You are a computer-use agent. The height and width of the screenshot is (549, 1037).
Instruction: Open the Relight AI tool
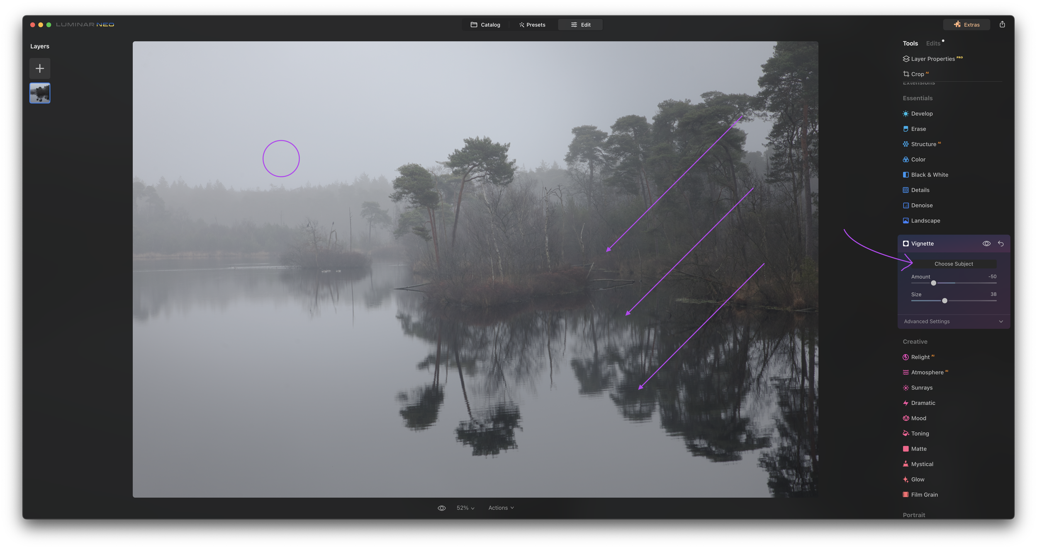[x=920, y=357]
